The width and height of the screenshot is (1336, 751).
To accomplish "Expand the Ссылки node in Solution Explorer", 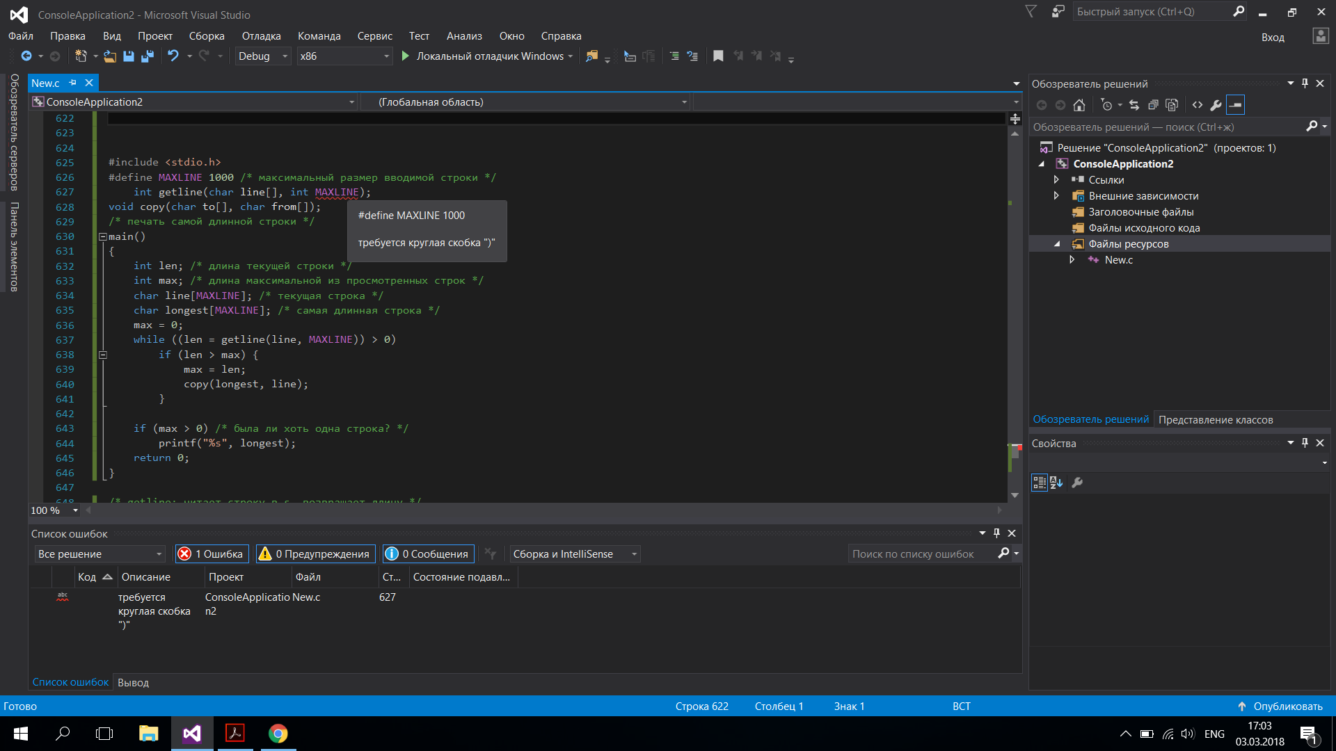I will (1056, 180).
